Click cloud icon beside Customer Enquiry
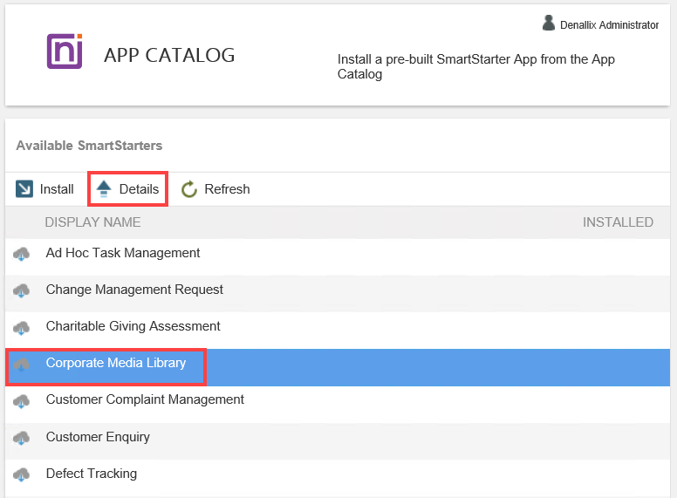This screenshot has height=498, width=677. tap(22, 437)
